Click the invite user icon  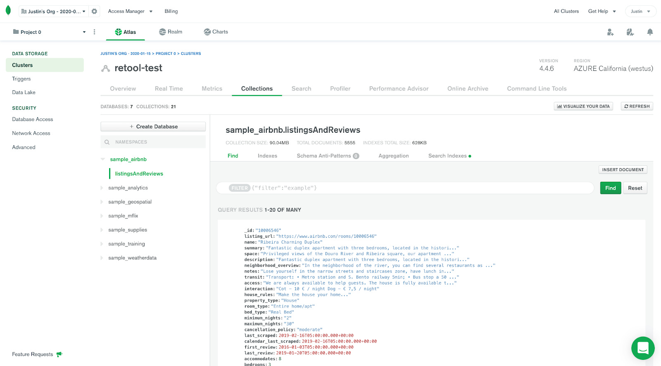[610, 32]
